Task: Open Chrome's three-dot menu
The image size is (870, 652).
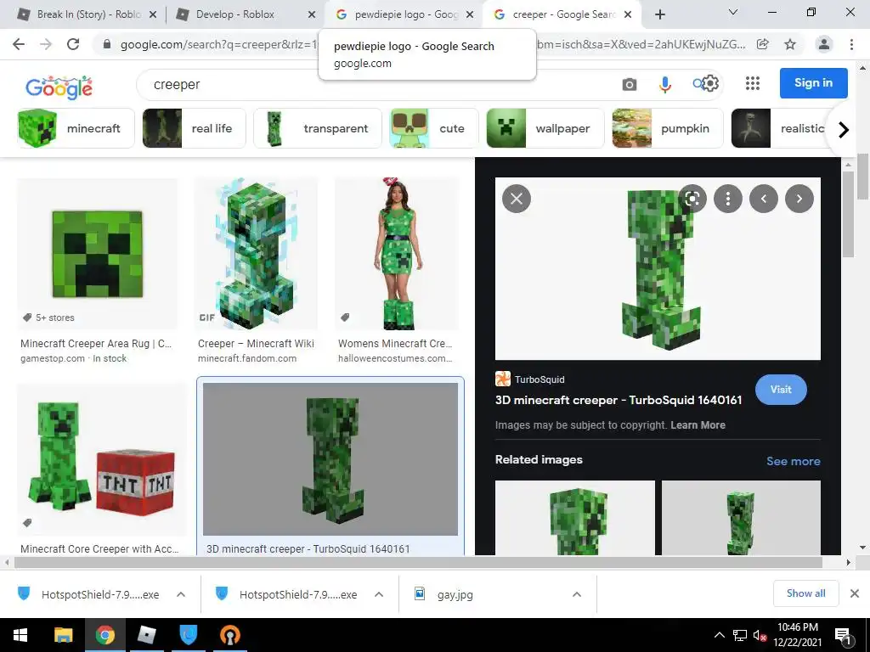Action: click(x=851, y=44)
